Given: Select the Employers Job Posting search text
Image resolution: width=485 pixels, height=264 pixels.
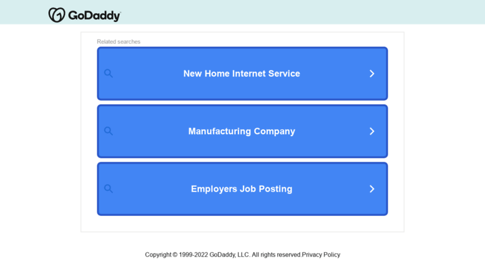Looking at the screenshot, I should tap(242, 189).
